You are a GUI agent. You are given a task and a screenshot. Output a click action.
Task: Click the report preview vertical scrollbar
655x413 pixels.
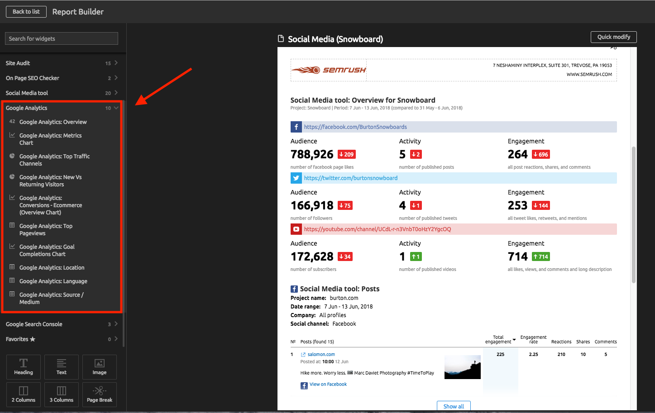tap(634, 215)
